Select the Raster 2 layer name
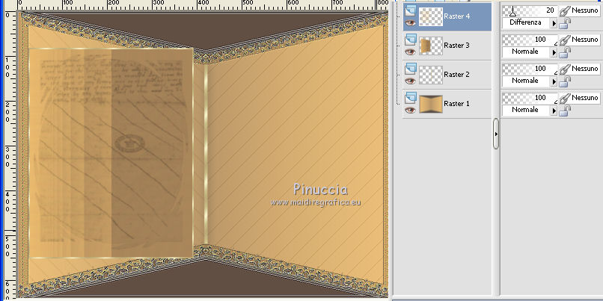603x301 pixels. click(456, 75)
